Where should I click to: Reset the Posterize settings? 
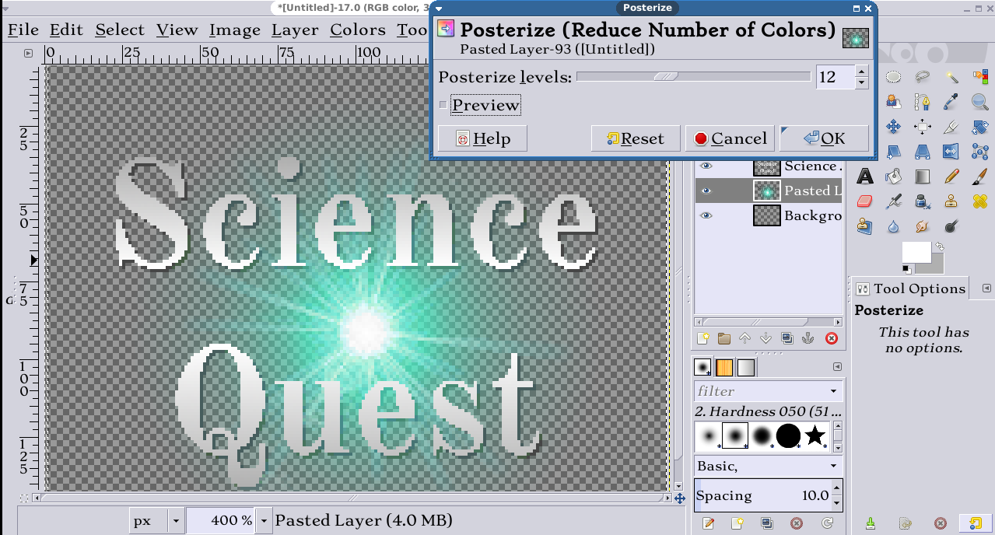tap(635, 138)
